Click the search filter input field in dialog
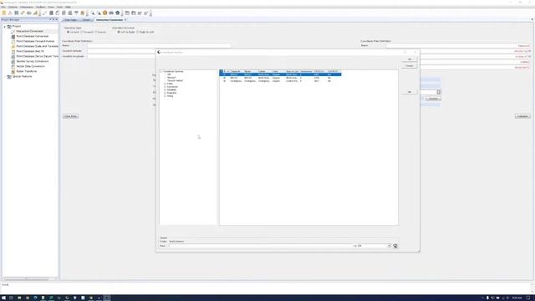The image size is (535, 301). click(260, 246)
